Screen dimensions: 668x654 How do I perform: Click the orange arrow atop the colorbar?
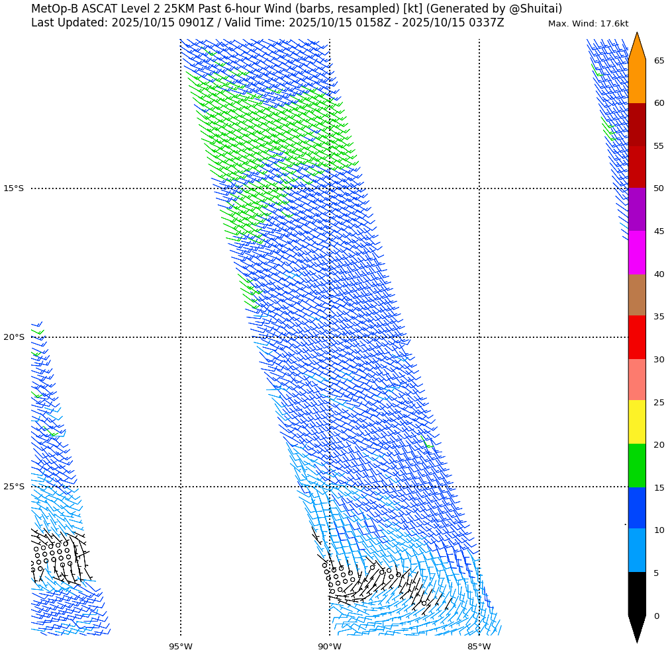tap(636, 48)
